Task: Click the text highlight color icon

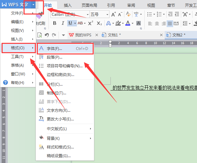Action: coord(118,23)
